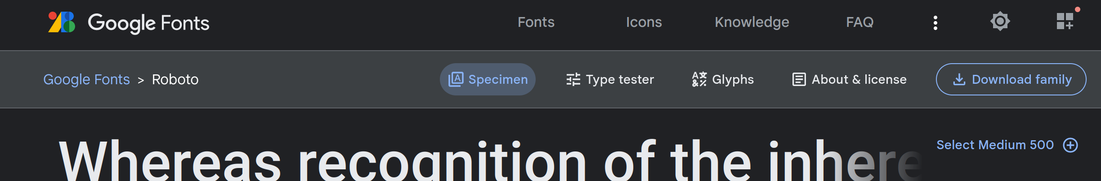Toggle the light/dark theme switch
The height and width of the screenshot is (181, 1101).
1000,22
